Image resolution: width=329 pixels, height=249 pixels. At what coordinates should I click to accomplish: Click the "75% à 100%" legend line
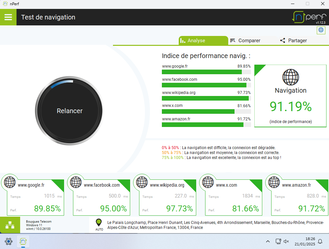[221, 158]
